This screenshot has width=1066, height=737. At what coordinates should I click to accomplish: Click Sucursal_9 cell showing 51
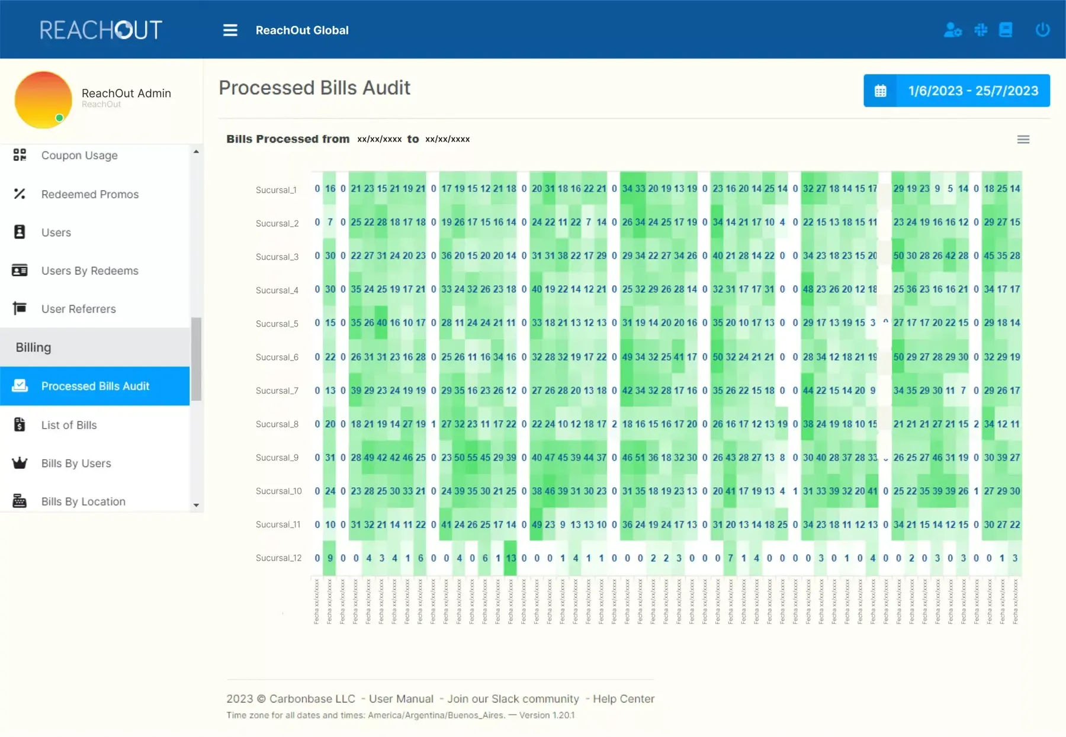click(x=640, y=458)
